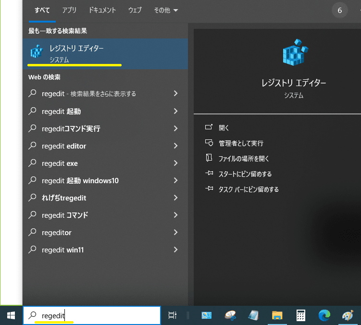The height and width of the screenshot is (325, 361).
Task: Launch Calculator from the taskbar
Action: tap(301, 315)
